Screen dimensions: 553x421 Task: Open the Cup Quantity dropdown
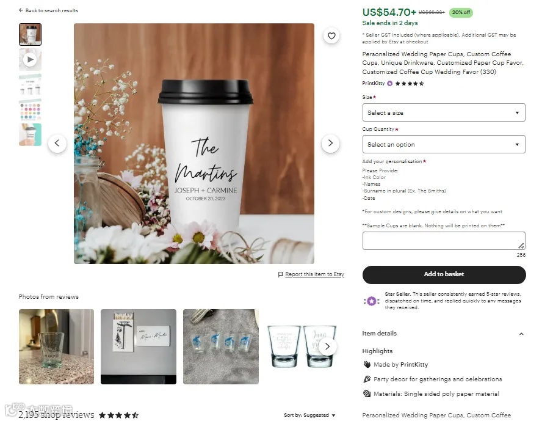[x=444, y=144]
